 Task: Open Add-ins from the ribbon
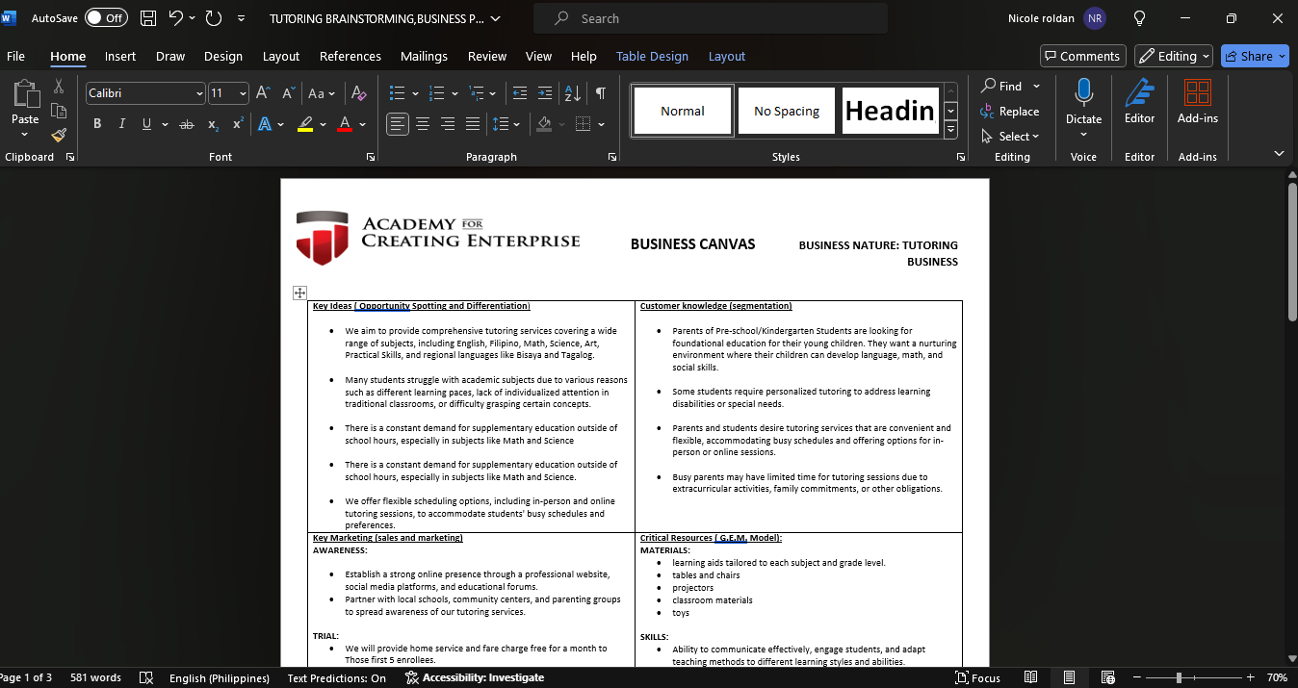tap(1198, 103)
